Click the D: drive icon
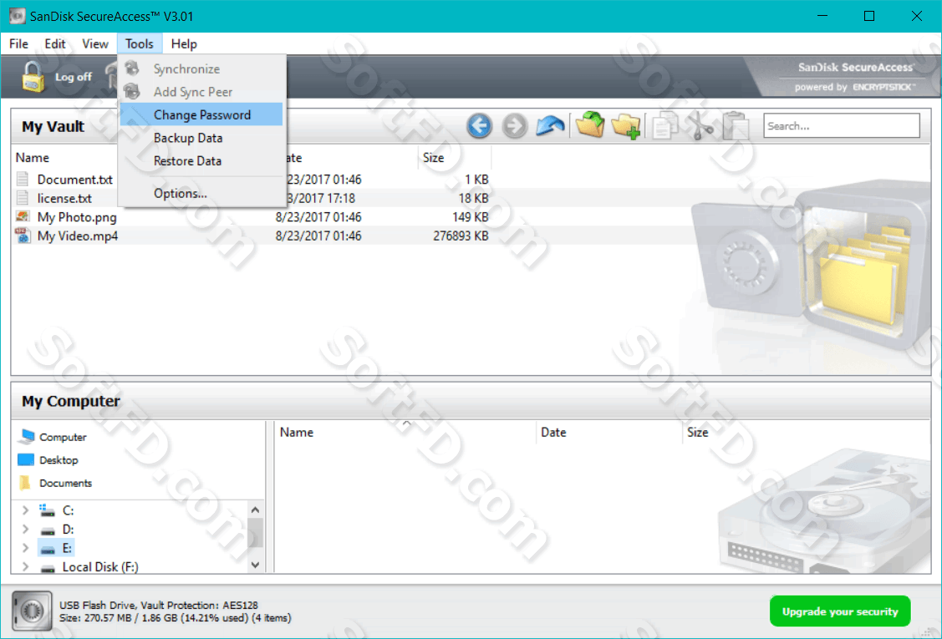The image size is (942, 639). point(48,530)
